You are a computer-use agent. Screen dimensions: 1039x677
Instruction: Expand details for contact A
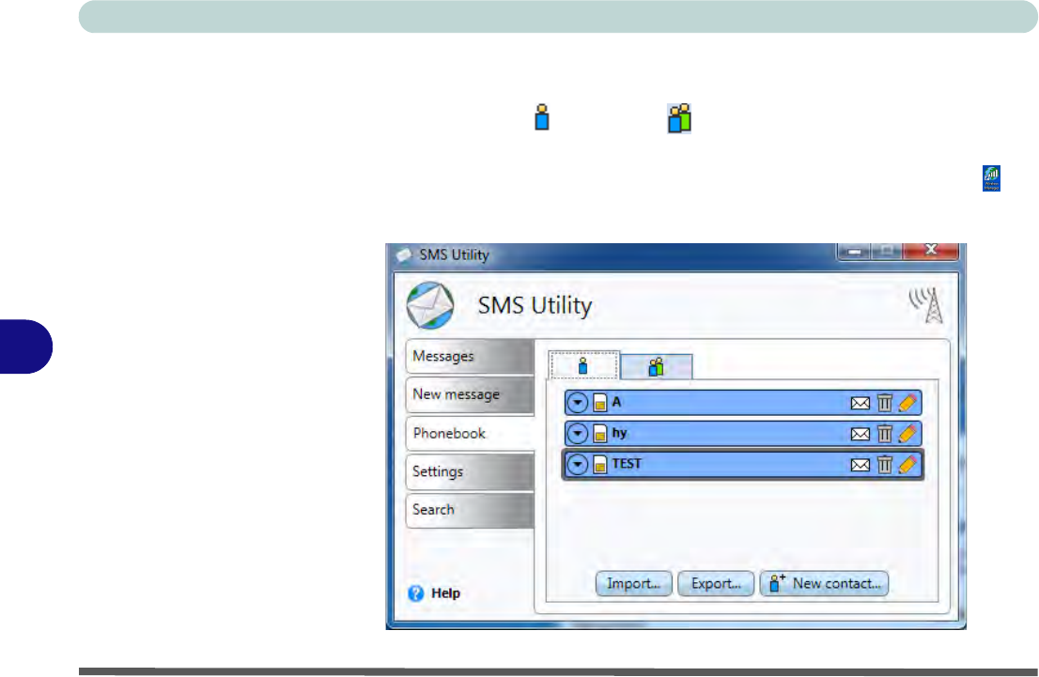[578, 403]
